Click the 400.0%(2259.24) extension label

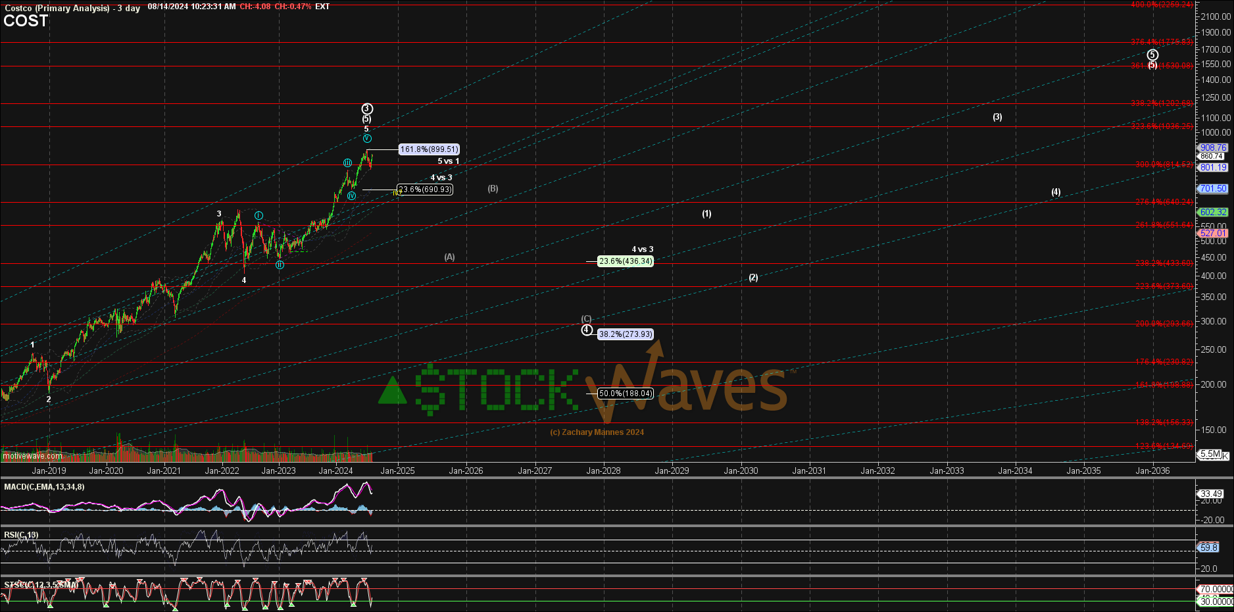(x=1162, y=5)
